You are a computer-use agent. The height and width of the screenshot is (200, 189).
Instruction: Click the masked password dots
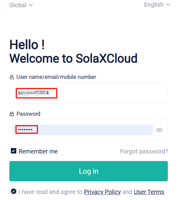25,130
